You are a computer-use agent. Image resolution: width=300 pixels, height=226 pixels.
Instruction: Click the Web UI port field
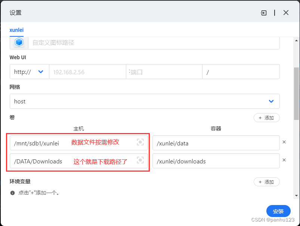[164, 72]
